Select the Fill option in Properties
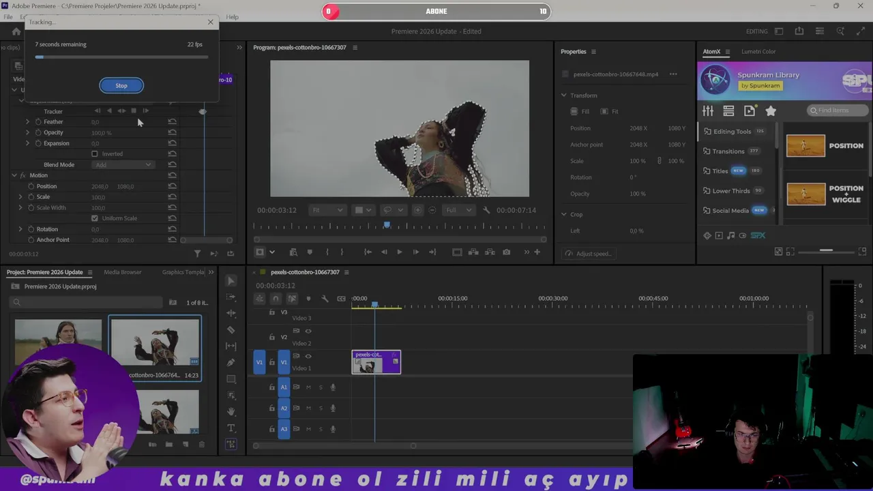 580,112
